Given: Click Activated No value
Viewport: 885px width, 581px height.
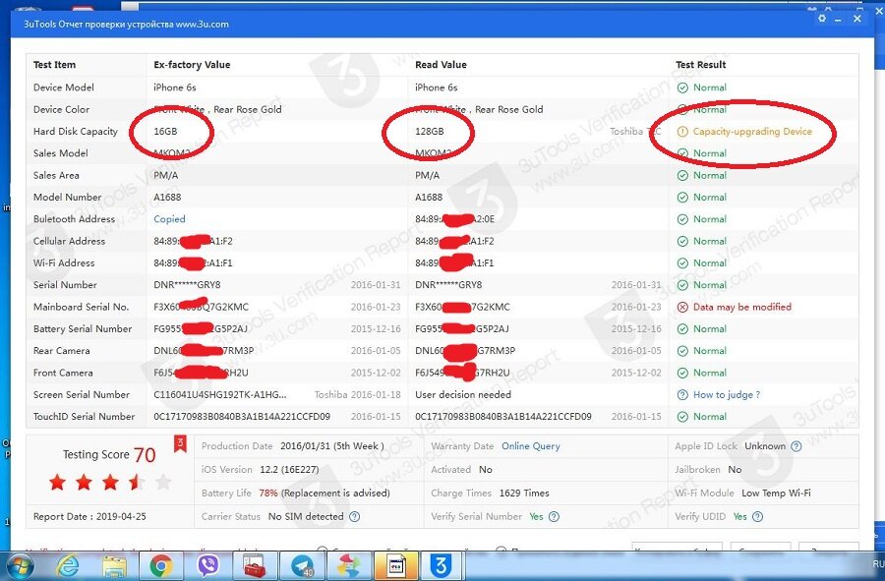Looking at the screenshot, I should click(486, 470).
